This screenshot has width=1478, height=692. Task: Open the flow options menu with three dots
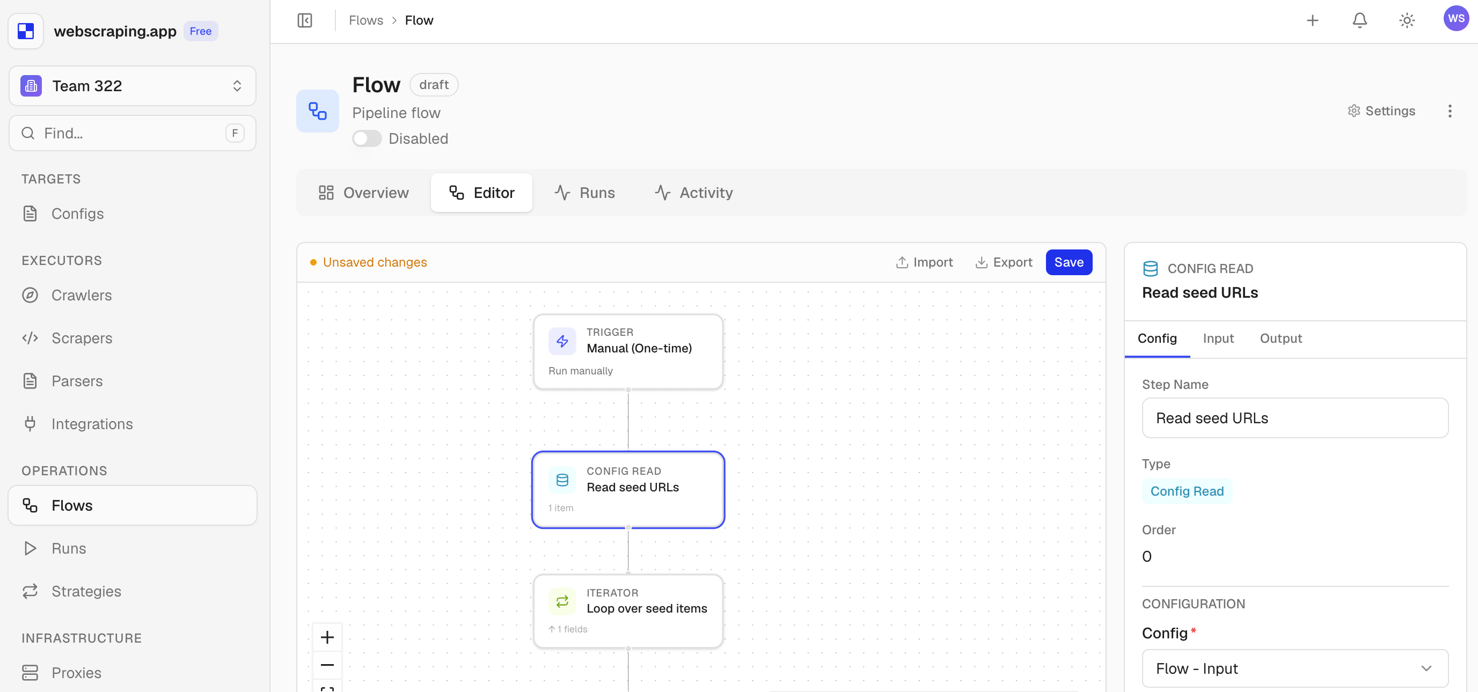(x=1450, y=111)
